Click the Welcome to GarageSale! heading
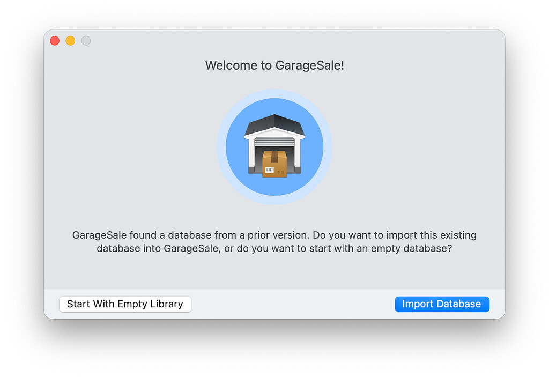Viewport: 549px width, 377px height. [274, 65]
